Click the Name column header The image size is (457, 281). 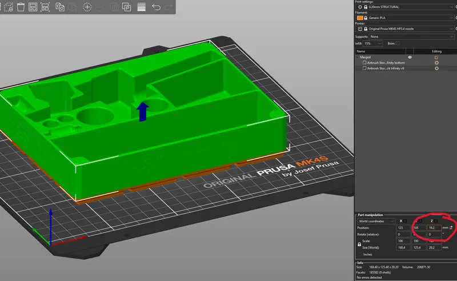tap(380, 51)
